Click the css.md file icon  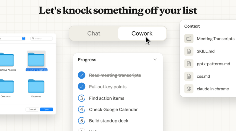[189, 76]
